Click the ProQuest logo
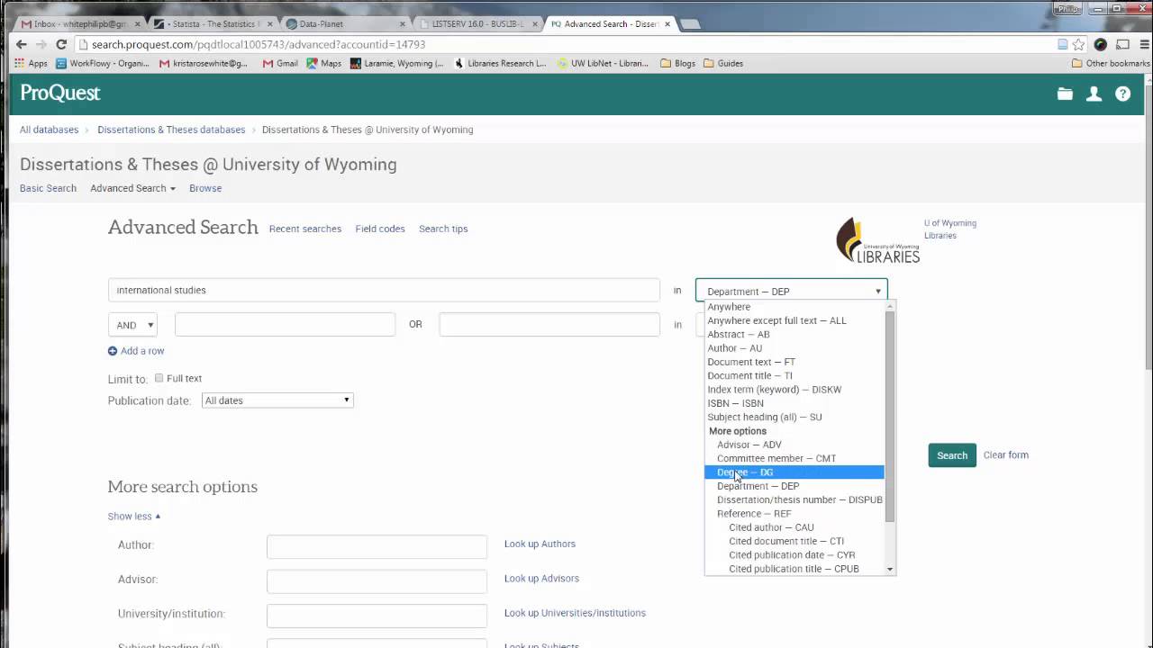Image resolution: width=1153 pixels, height=648 pixels. pyautogui.click(x=60, y=93)
